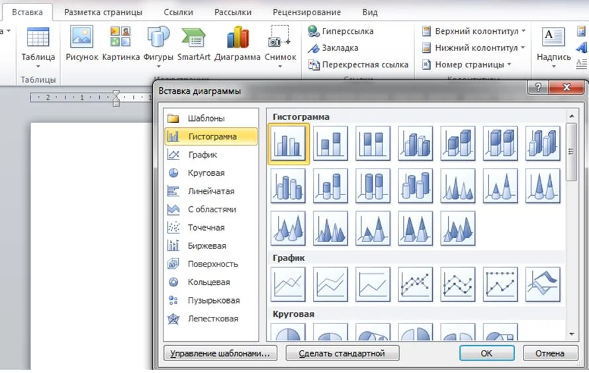Select Круговая chart category in list
589x373 pixels.
pyautogui.click(x=205, y=173)
